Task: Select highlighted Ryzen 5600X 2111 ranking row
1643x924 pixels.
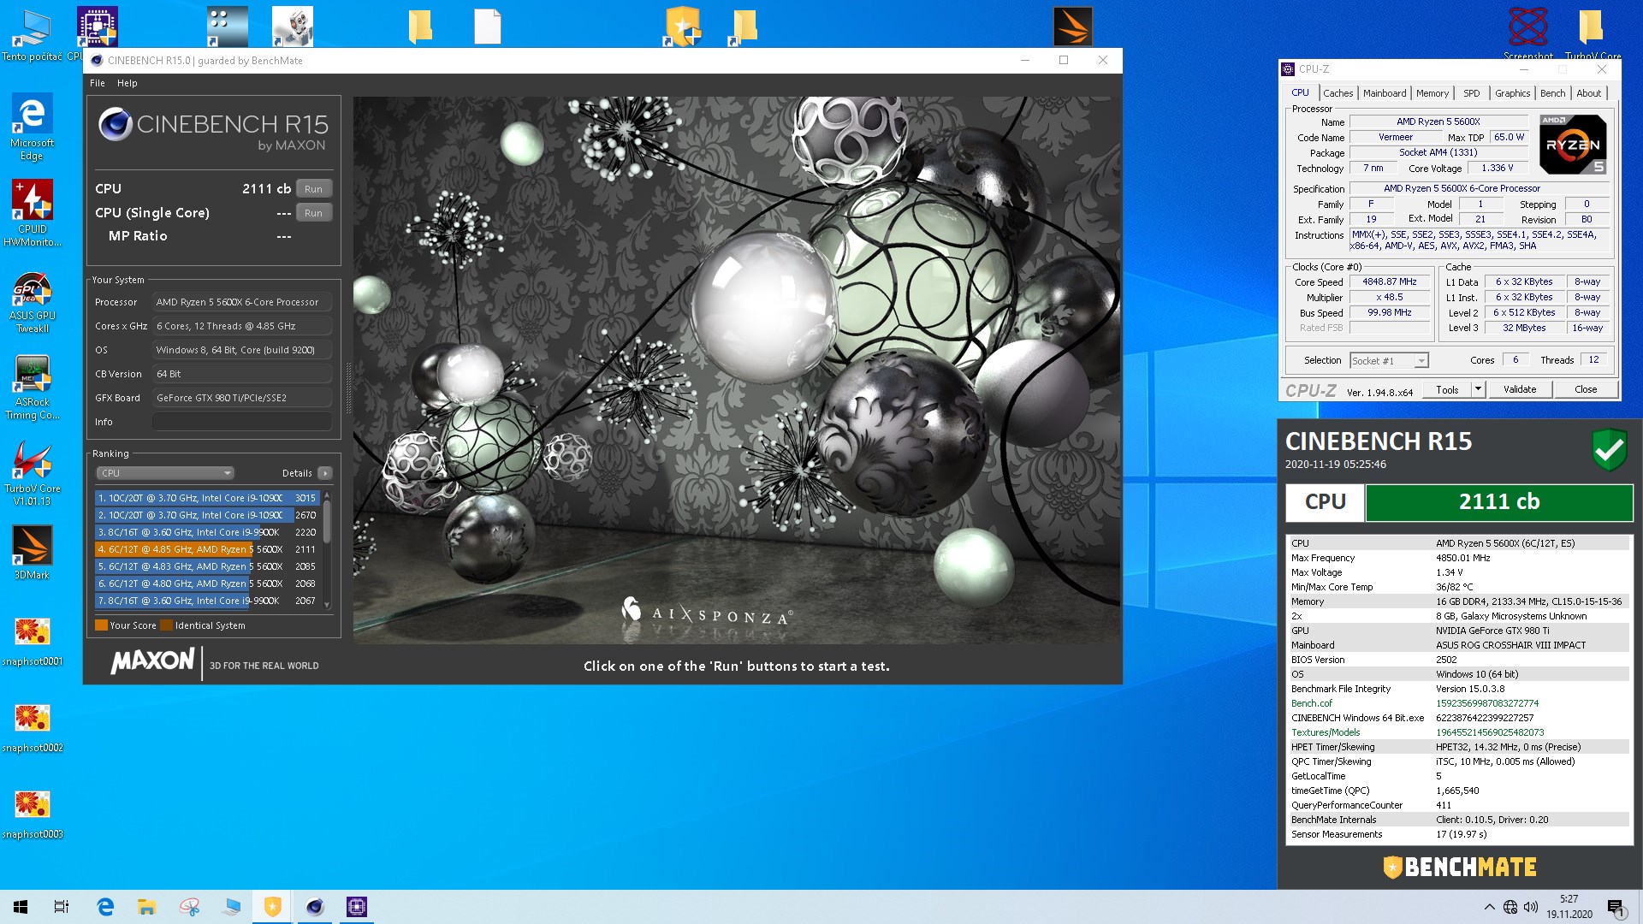Action: (206, 549)
